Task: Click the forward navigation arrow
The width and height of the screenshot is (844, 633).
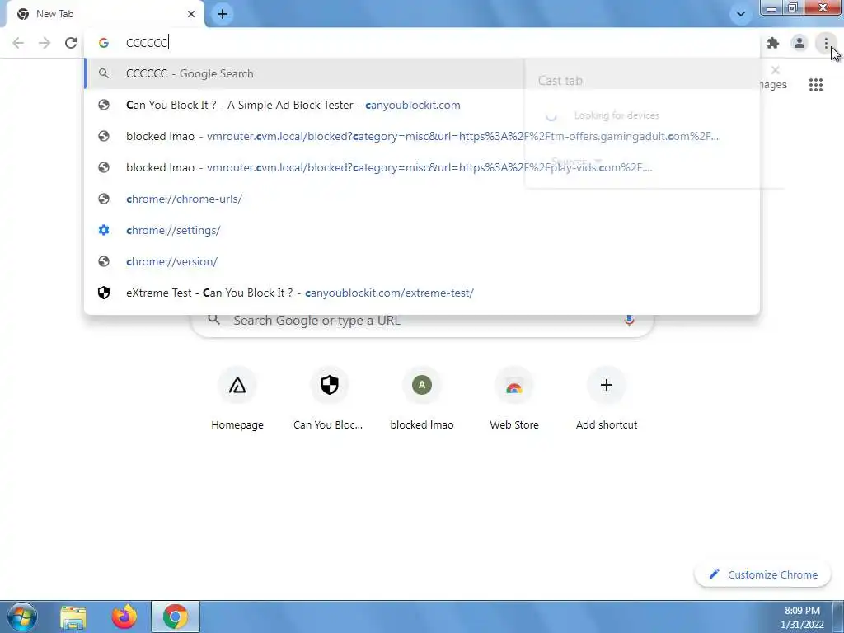Action: coord(45,43)
